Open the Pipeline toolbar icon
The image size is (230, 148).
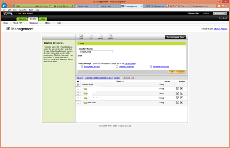pos(110,37)
